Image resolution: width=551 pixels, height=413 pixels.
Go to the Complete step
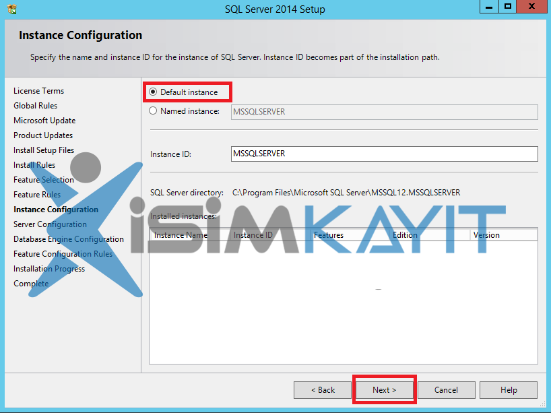click(31, 283)
